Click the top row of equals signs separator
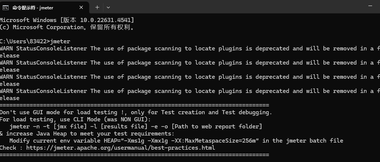380x162 pixels. tap(135, 105)
